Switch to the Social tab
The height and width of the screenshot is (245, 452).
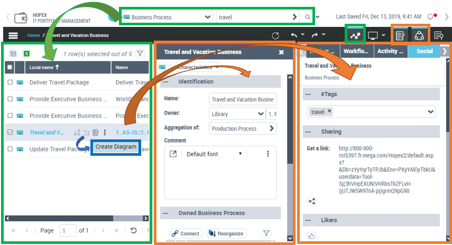coord(424,51)
